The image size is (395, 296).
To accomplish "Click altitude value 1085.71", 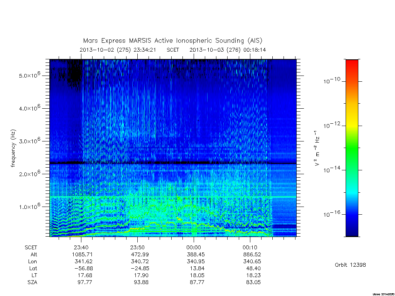I will (x=83, y=254).
